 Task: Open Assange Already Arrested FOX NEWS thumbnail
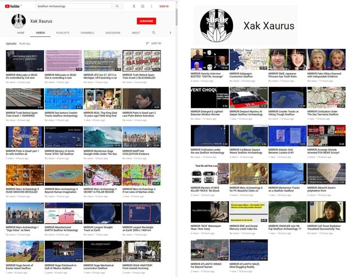(326, 136)
